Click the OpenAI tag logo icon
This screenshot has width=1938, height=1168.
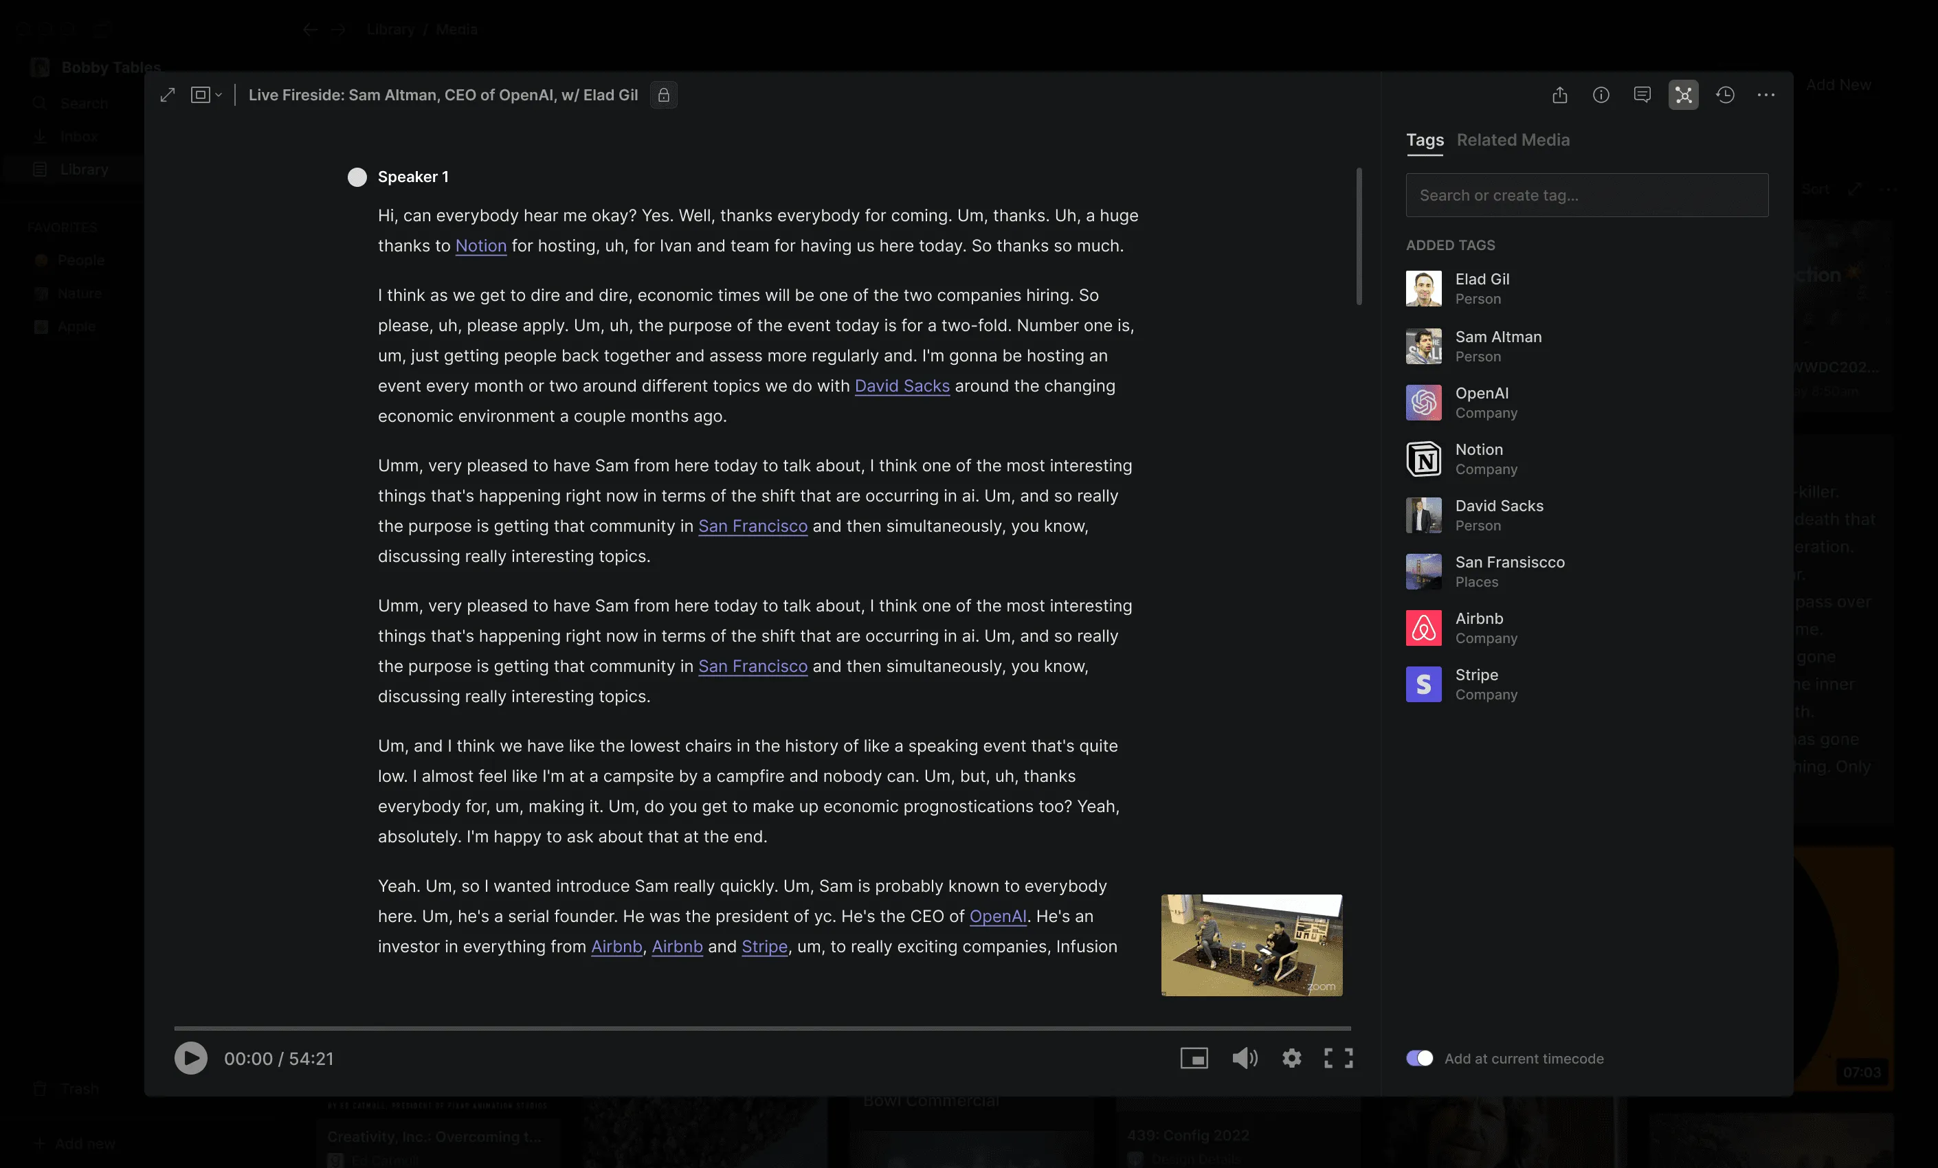[1423, 403]
